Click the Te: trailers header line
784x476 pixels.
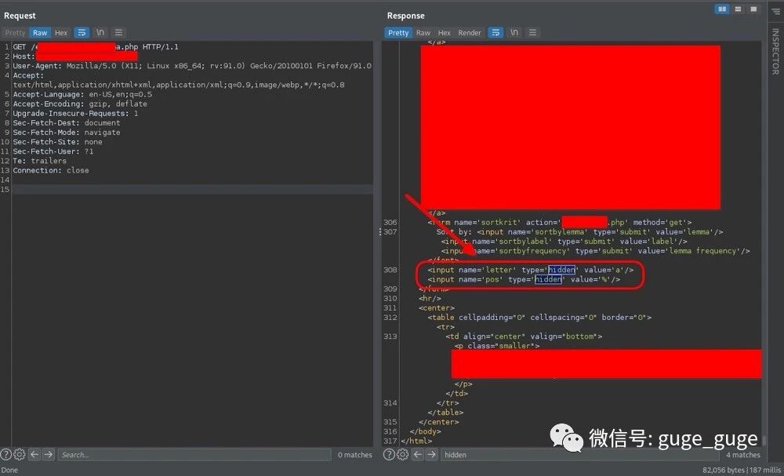tap(39, 161)
